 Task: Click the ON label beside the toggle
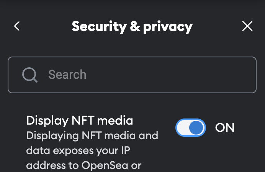click(225, 128)
